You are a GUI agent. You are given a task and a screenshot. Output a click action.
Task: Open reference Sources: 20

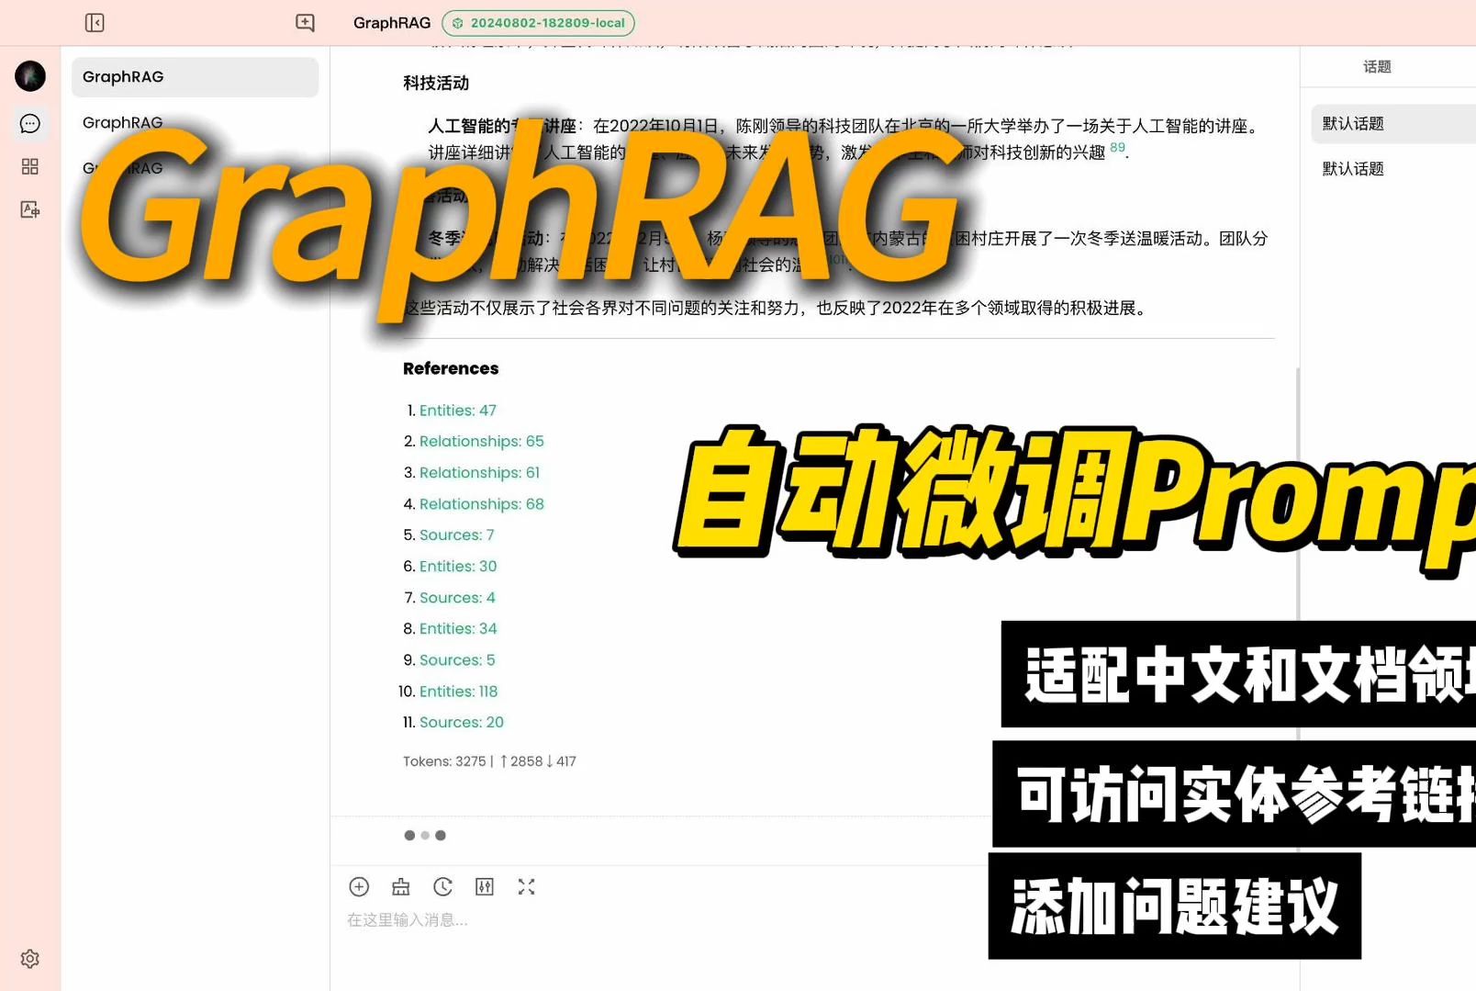(462, 723)
